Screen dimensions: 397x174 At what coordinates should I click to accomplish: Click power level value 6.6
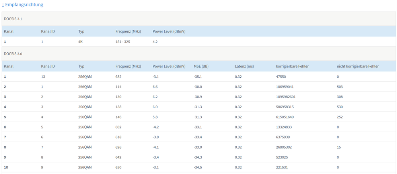tap(155, 87)
